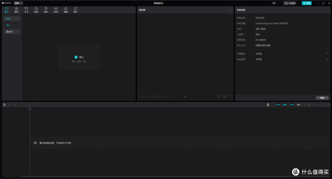Toggle auto snapping in the timeline
Screen dimensions: 332x179
click(x=285, y=105)
